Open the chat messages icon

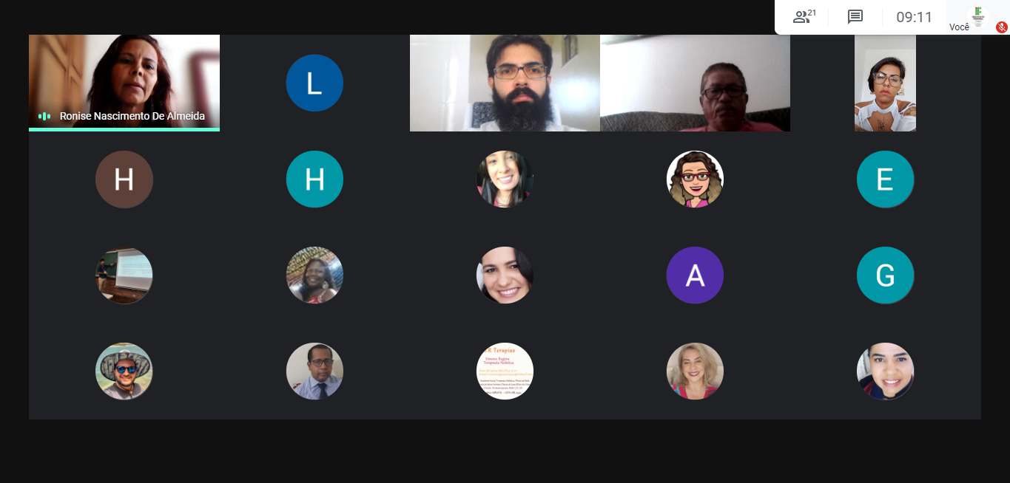(x=855, y=17)
